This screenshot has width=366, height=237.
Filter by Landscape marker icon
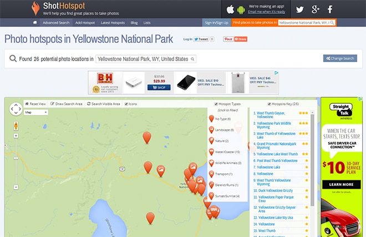coord(211,130)
